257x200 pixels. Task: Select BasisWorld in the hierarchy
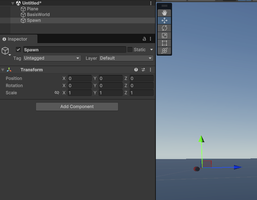[38, 15]
